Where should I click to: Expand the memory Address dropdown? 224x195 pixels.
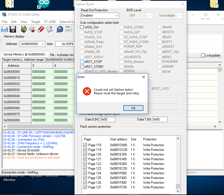pyautogui.click(x=43, y=44)
